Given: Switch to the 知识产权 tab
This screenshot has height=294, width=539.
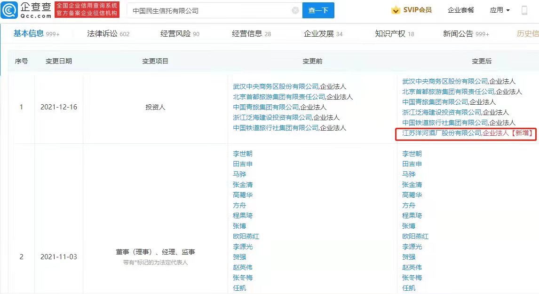Looking at the screenshot, I should (394, 34).
